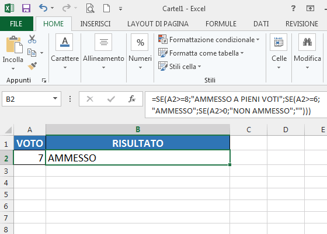Switch to the INSERISCI tab
Image resolution: width=327 pixels, height=234 pixels.
point(95,24)
